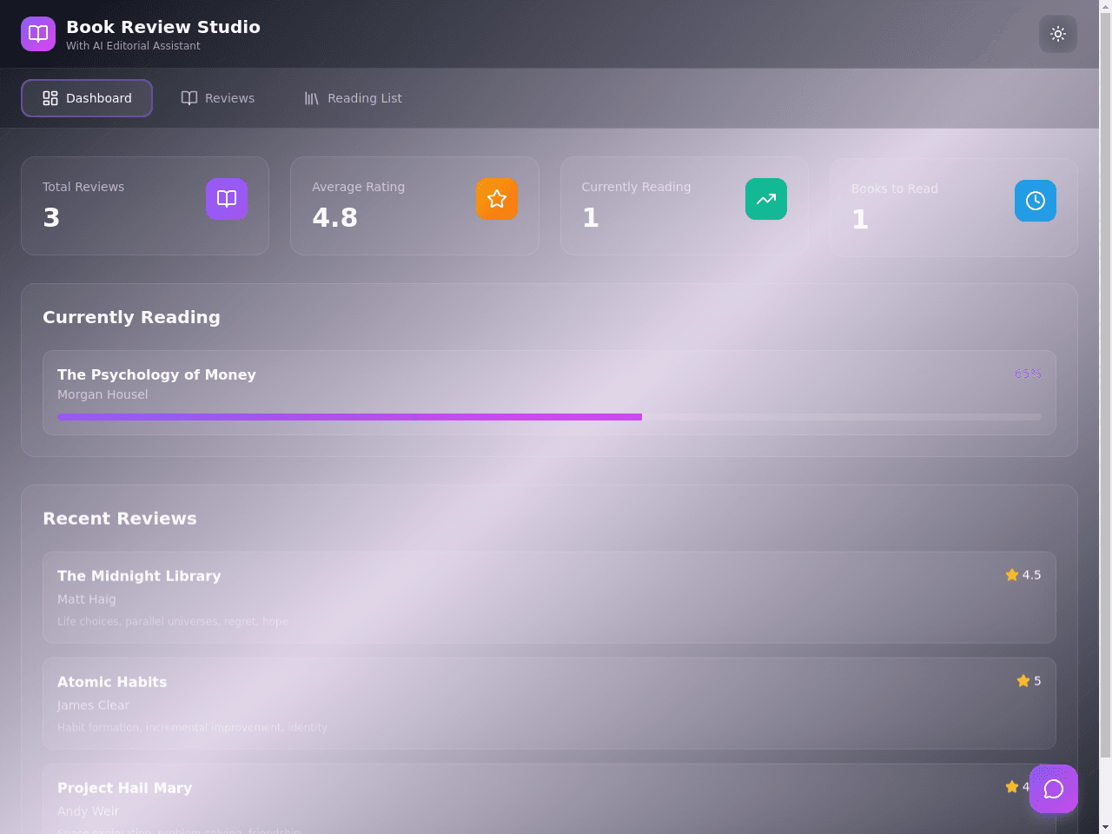Image resolution: width=1112 pixels, height=834 pixels.
Task: Click the 4.5 star rating on Midnight Library
Action: pyautogui.click(x=1023, y=575)
